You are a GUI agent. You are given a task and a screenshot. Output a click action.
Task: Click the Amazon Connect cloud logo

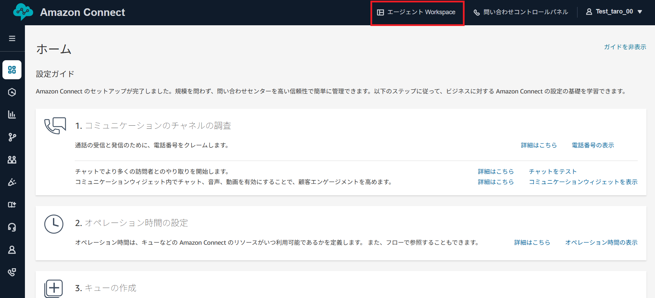[x=23, y=12]
